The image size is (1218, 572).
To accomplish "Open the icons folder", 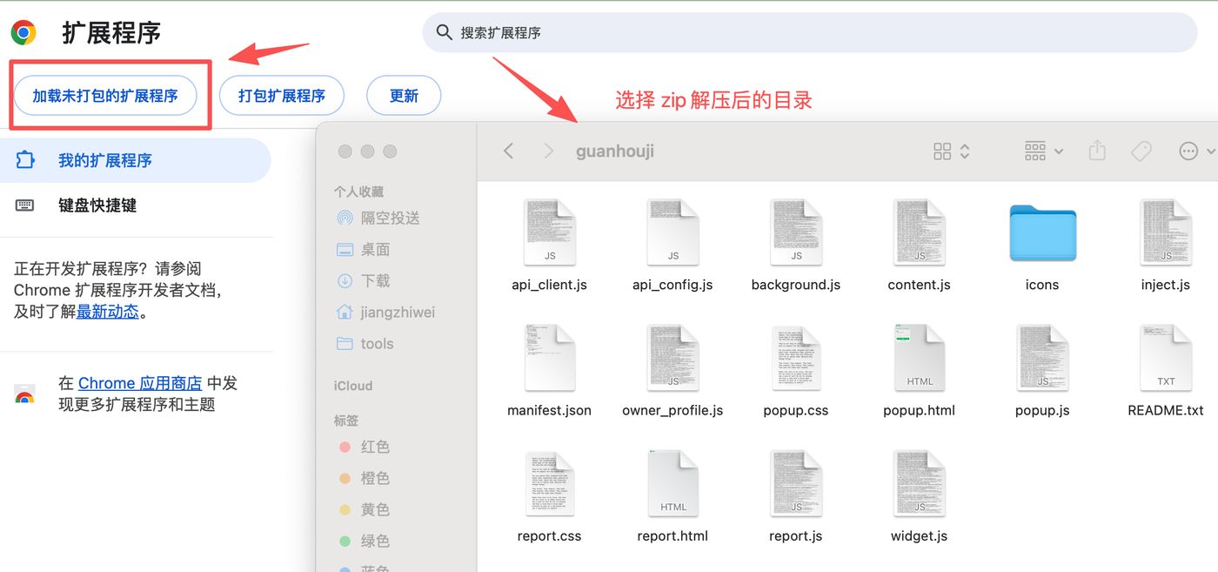I will click(1042, 233).
